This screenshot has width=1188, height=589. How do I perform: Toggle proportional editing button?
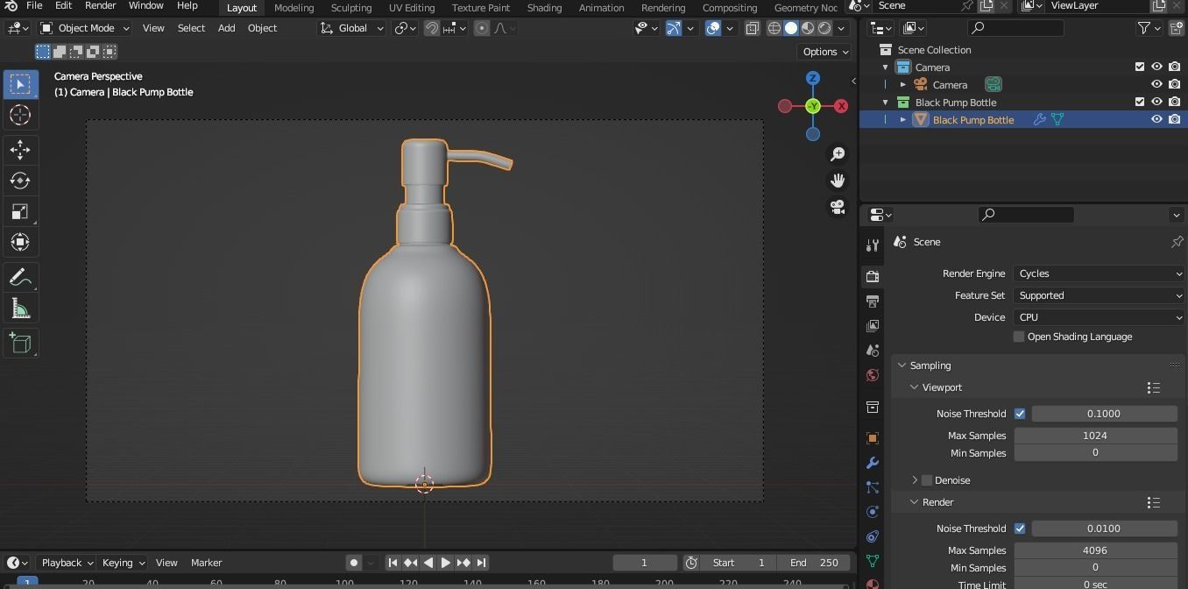click(x=481, y=28)
